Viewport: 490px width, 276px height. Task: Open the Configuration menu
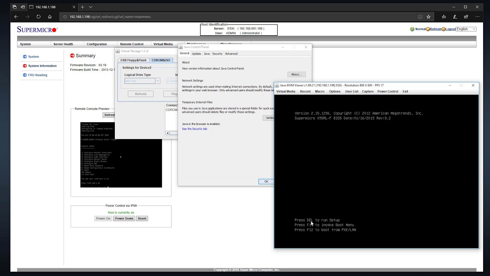(x=96, y=44)
